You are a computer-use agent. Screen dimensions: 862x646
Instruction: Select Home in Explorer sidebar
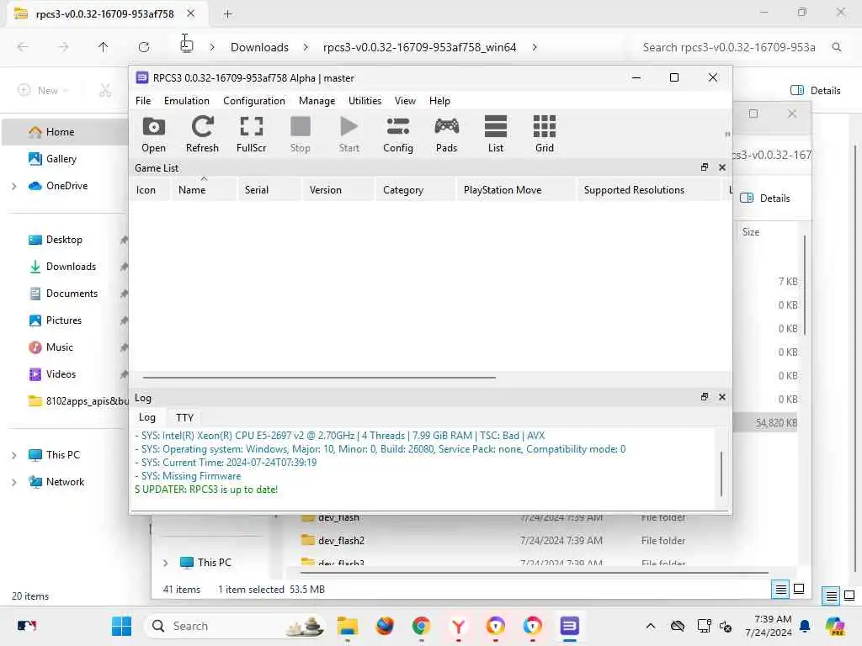(x=66, y=132)
